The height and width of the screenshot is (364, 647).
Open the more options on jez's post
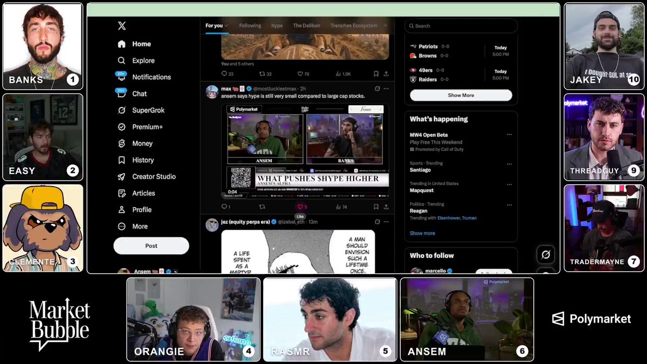(386, 222)
